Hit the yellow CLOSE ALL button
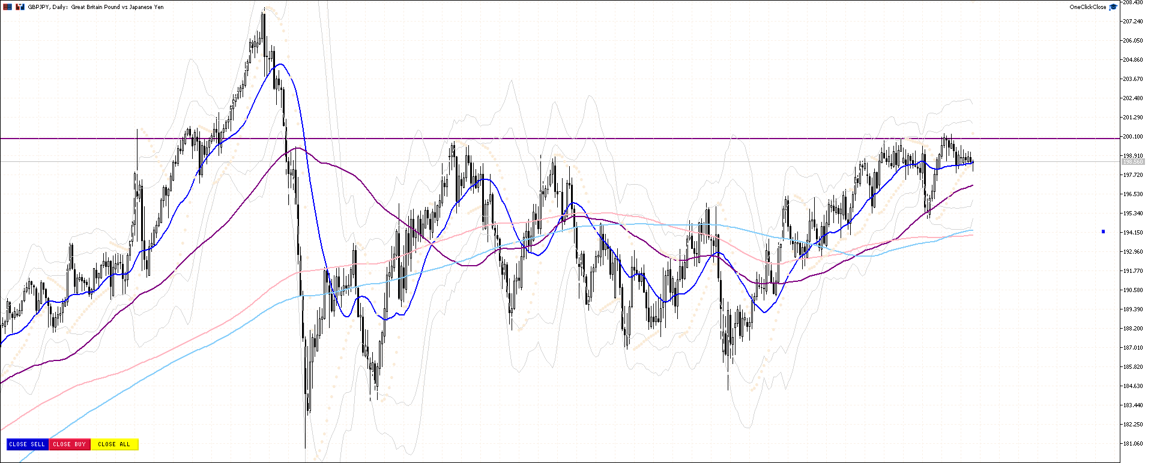The height and width of the screenshot is (463, 1151). pyautogui.click(x=114, y=444)
